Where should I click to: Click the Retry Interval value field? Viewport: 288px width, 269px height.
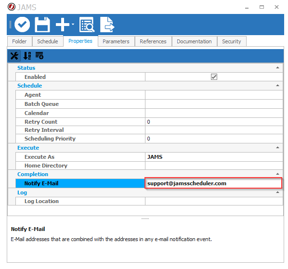(x=214, y=130)
